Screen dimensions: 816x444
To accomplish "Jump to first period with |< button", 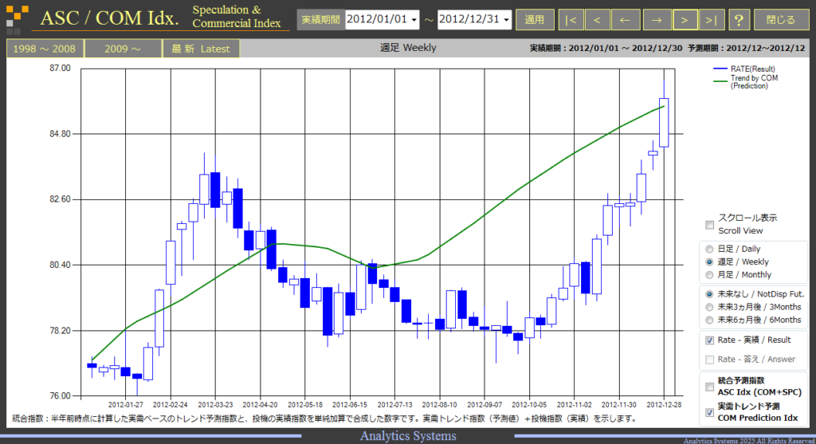I will 571,20.
